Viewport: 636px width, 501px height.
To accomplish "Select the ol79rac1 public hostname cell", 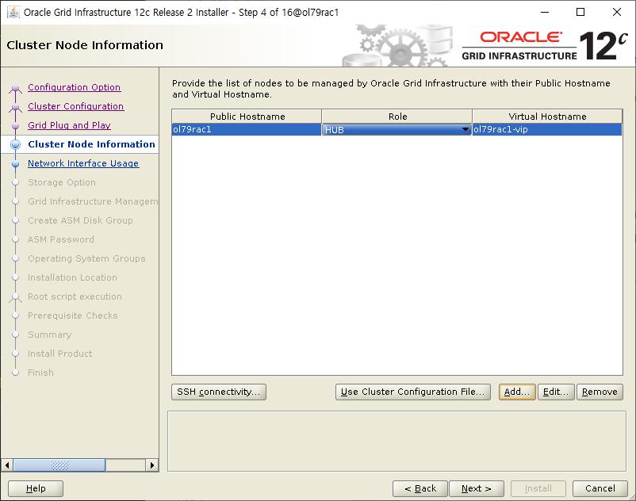I will pos(247,130).
